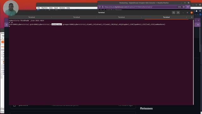Open the Terminal hamburger menu
The width and height of the screenshot is (202, 114).
(x=178, y=13)
